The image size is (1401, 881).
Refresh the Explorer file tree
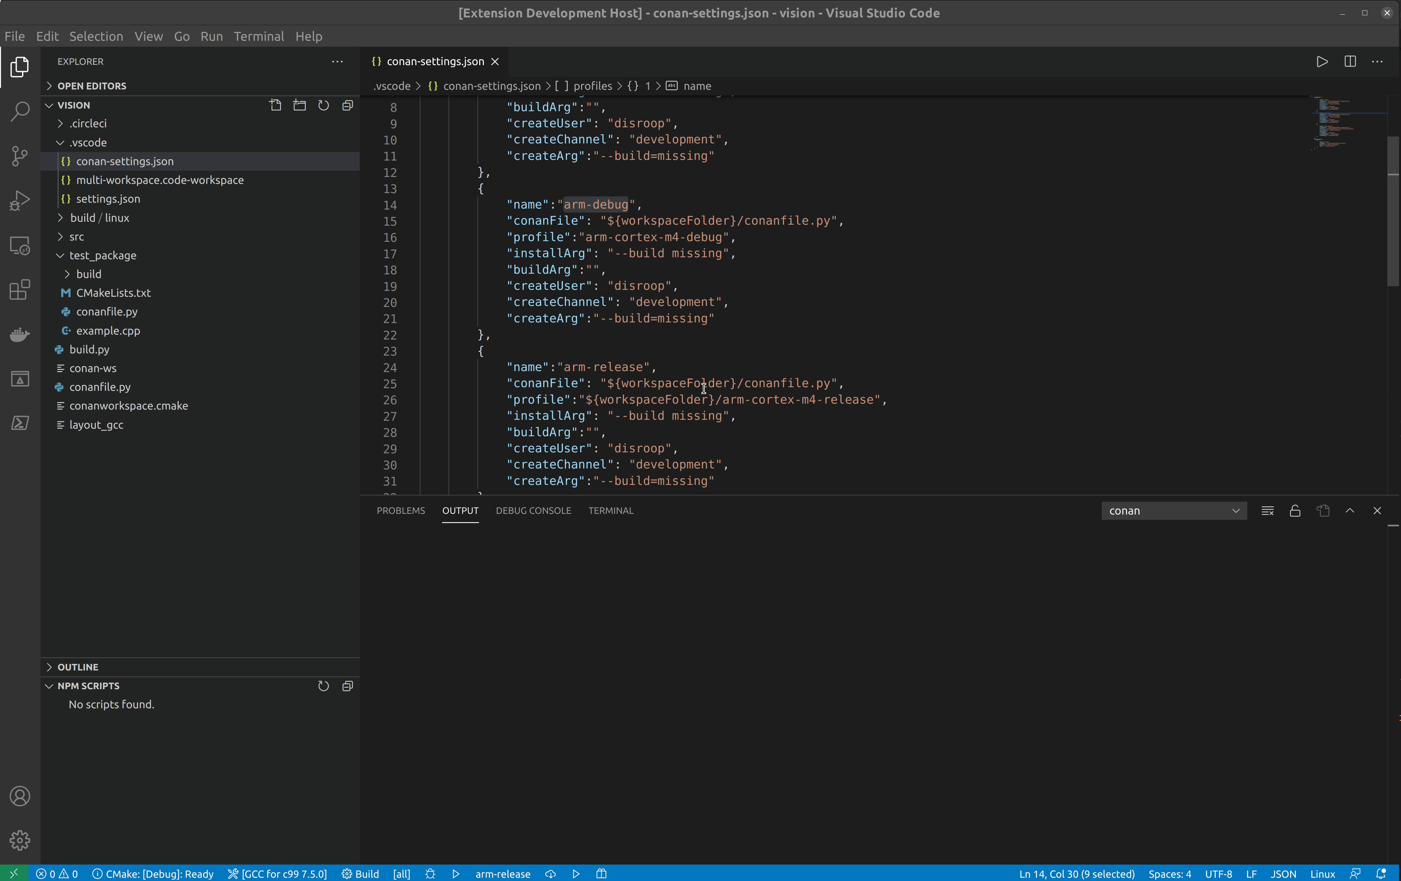pyautogui.click(x=324, y=105)
